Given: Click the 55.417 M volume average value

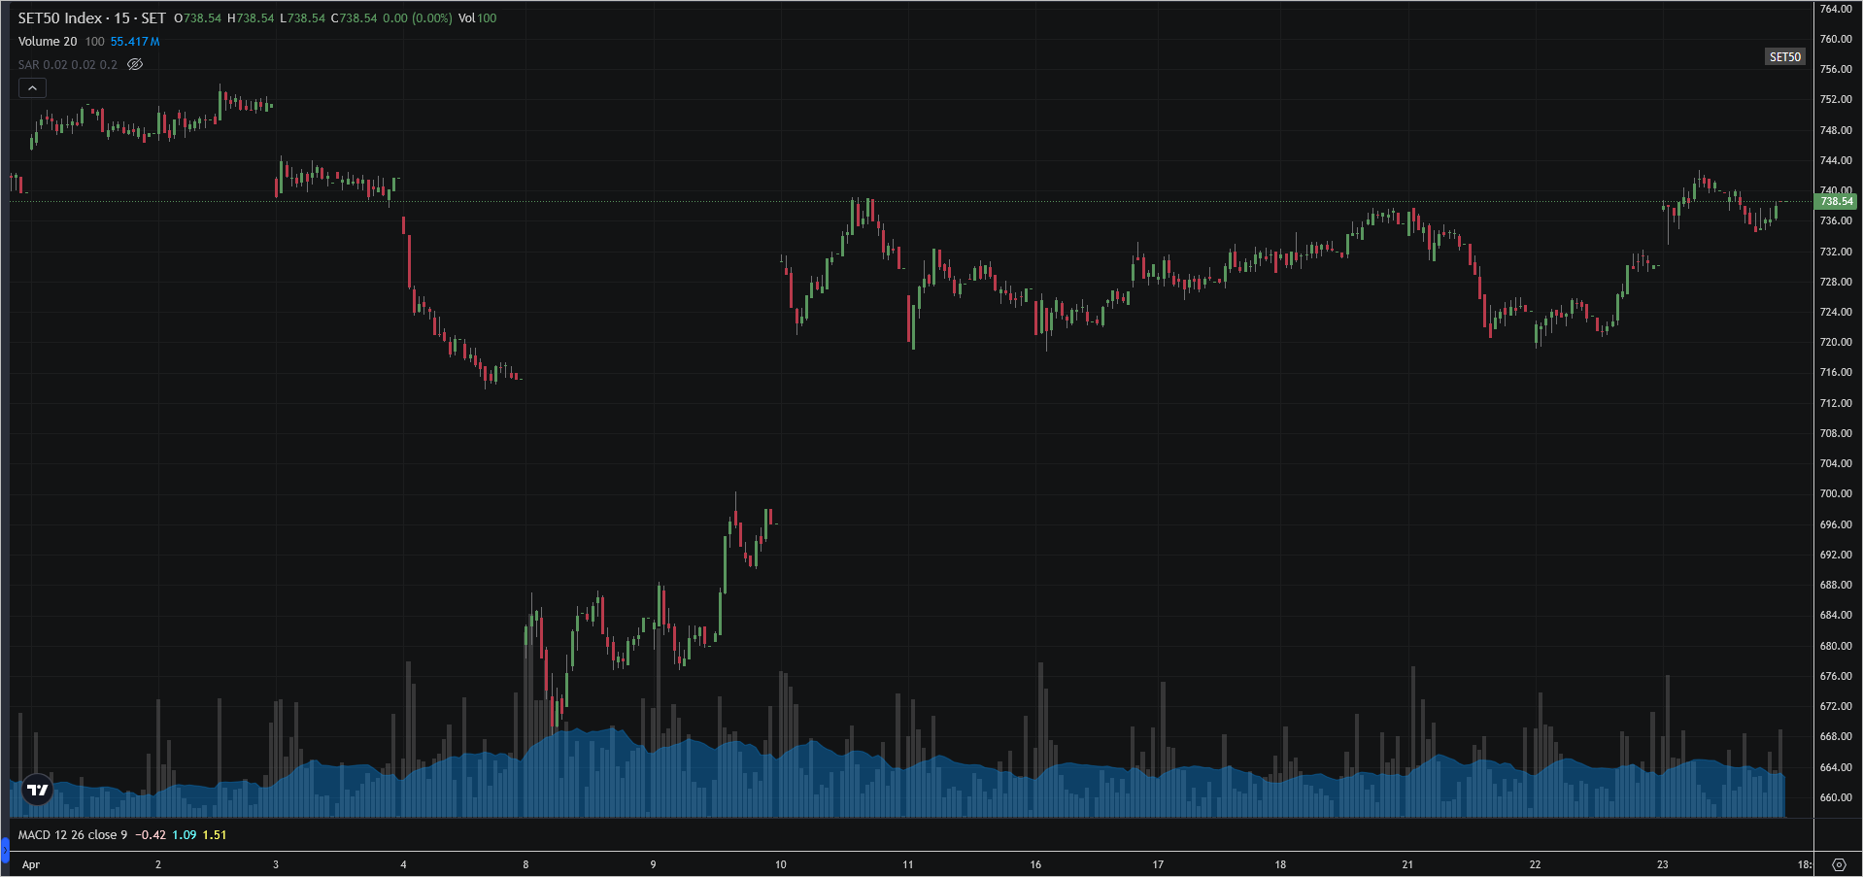Looking at the screenshot, I should point(135,42).
